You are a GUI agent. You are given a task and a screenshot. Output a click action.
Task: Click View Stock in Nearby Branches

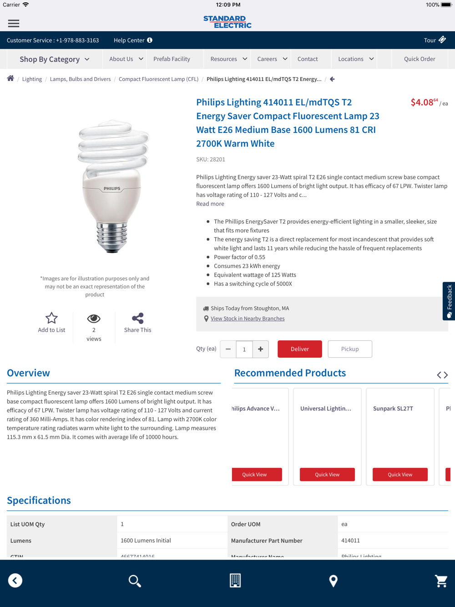(x=248, y=319)
